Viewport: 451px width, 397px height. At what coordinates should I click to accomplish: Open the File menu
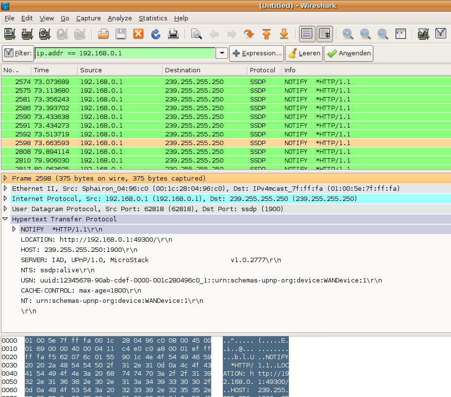click(10, 18)
